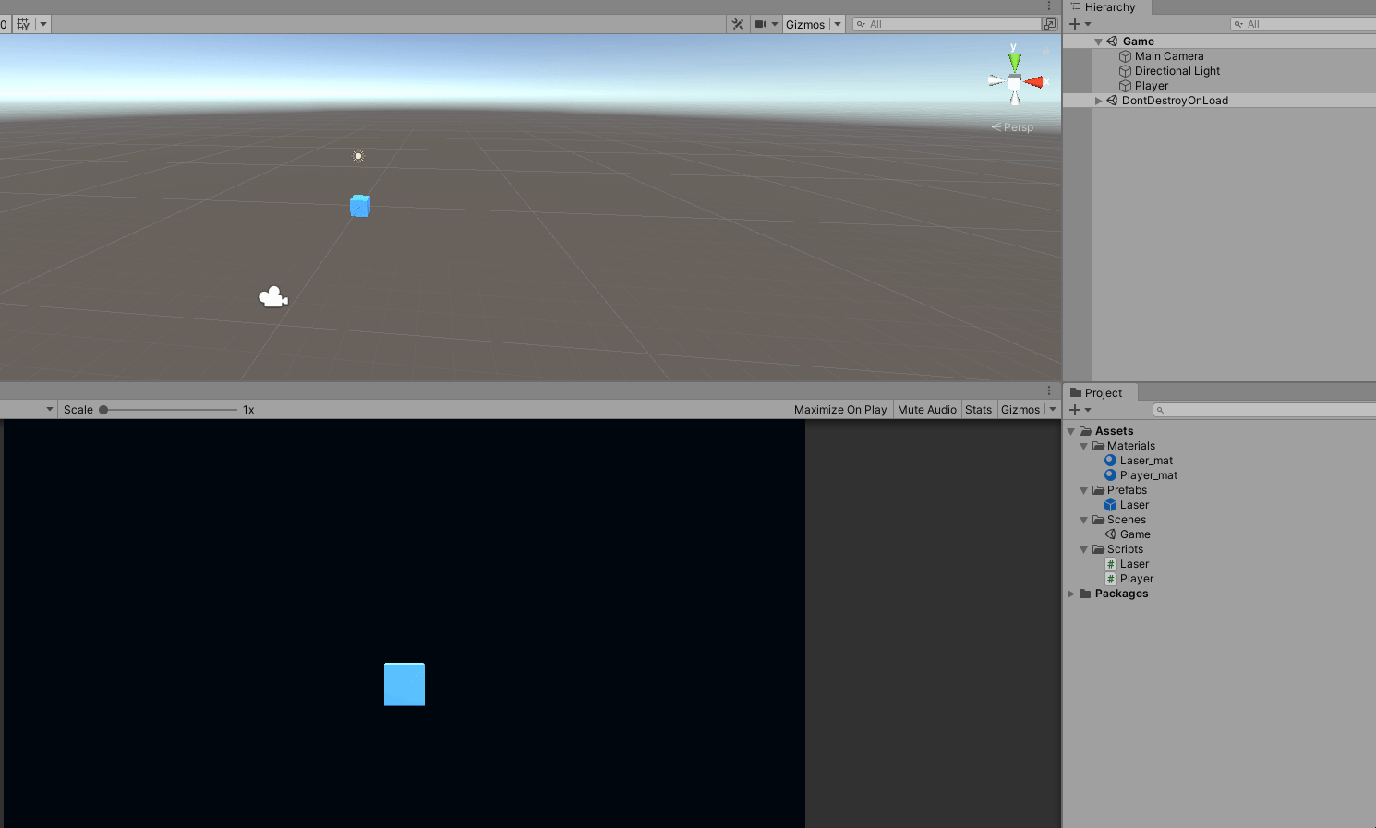Select the Laser prefab in Prefabs folder
The height and width of the screenshot is (828, 1376).
point(1135,505)
